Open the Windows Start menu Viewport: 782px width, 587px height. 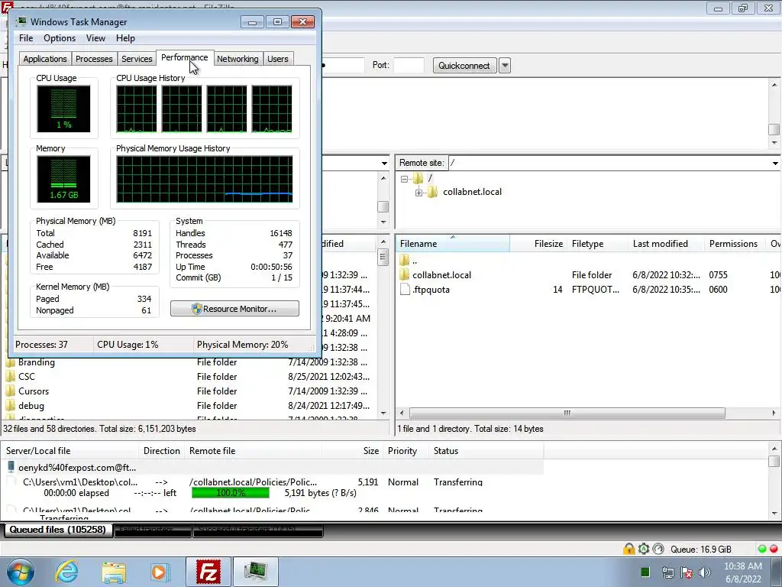pyautogui.click(x=21, y=572)
